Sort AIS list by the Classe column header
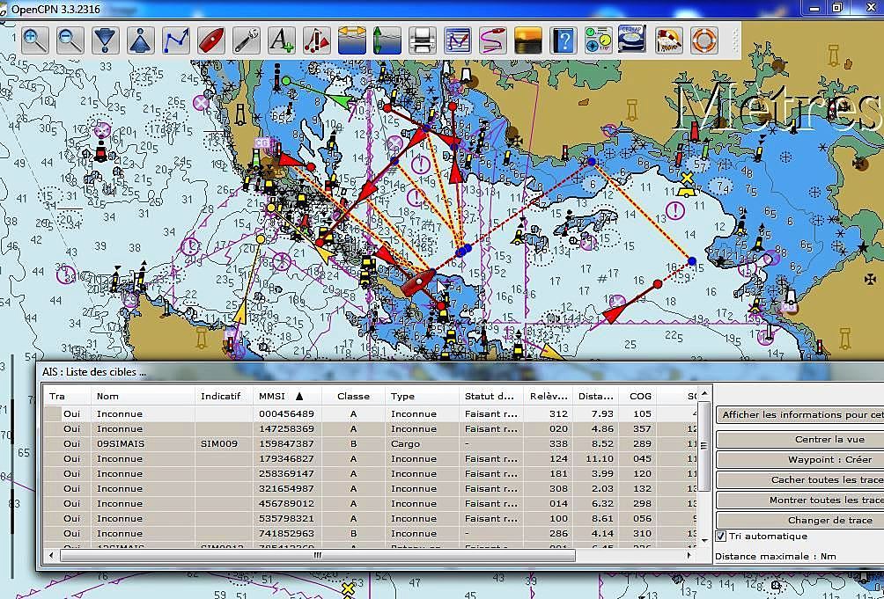 pyautogui.click(x=353, y=397)
